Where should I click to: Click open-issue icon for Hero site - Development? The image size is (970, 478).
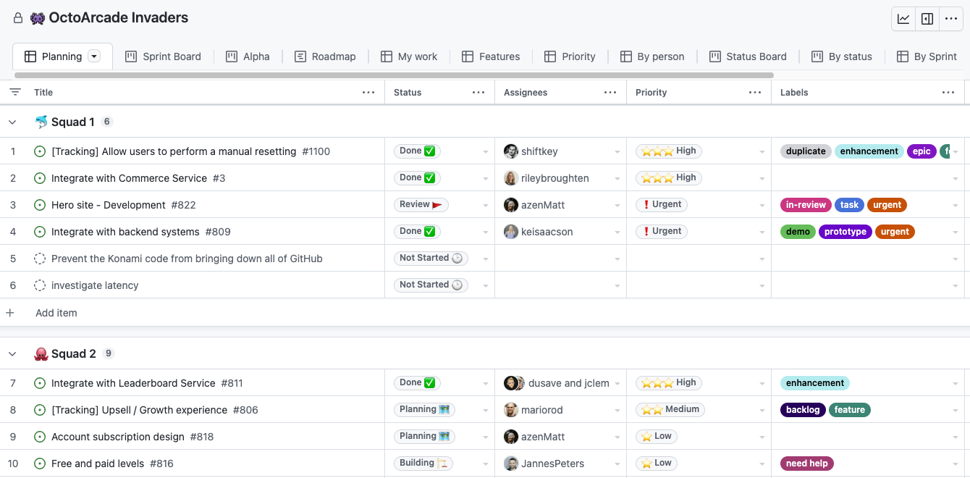pos(40,205)
